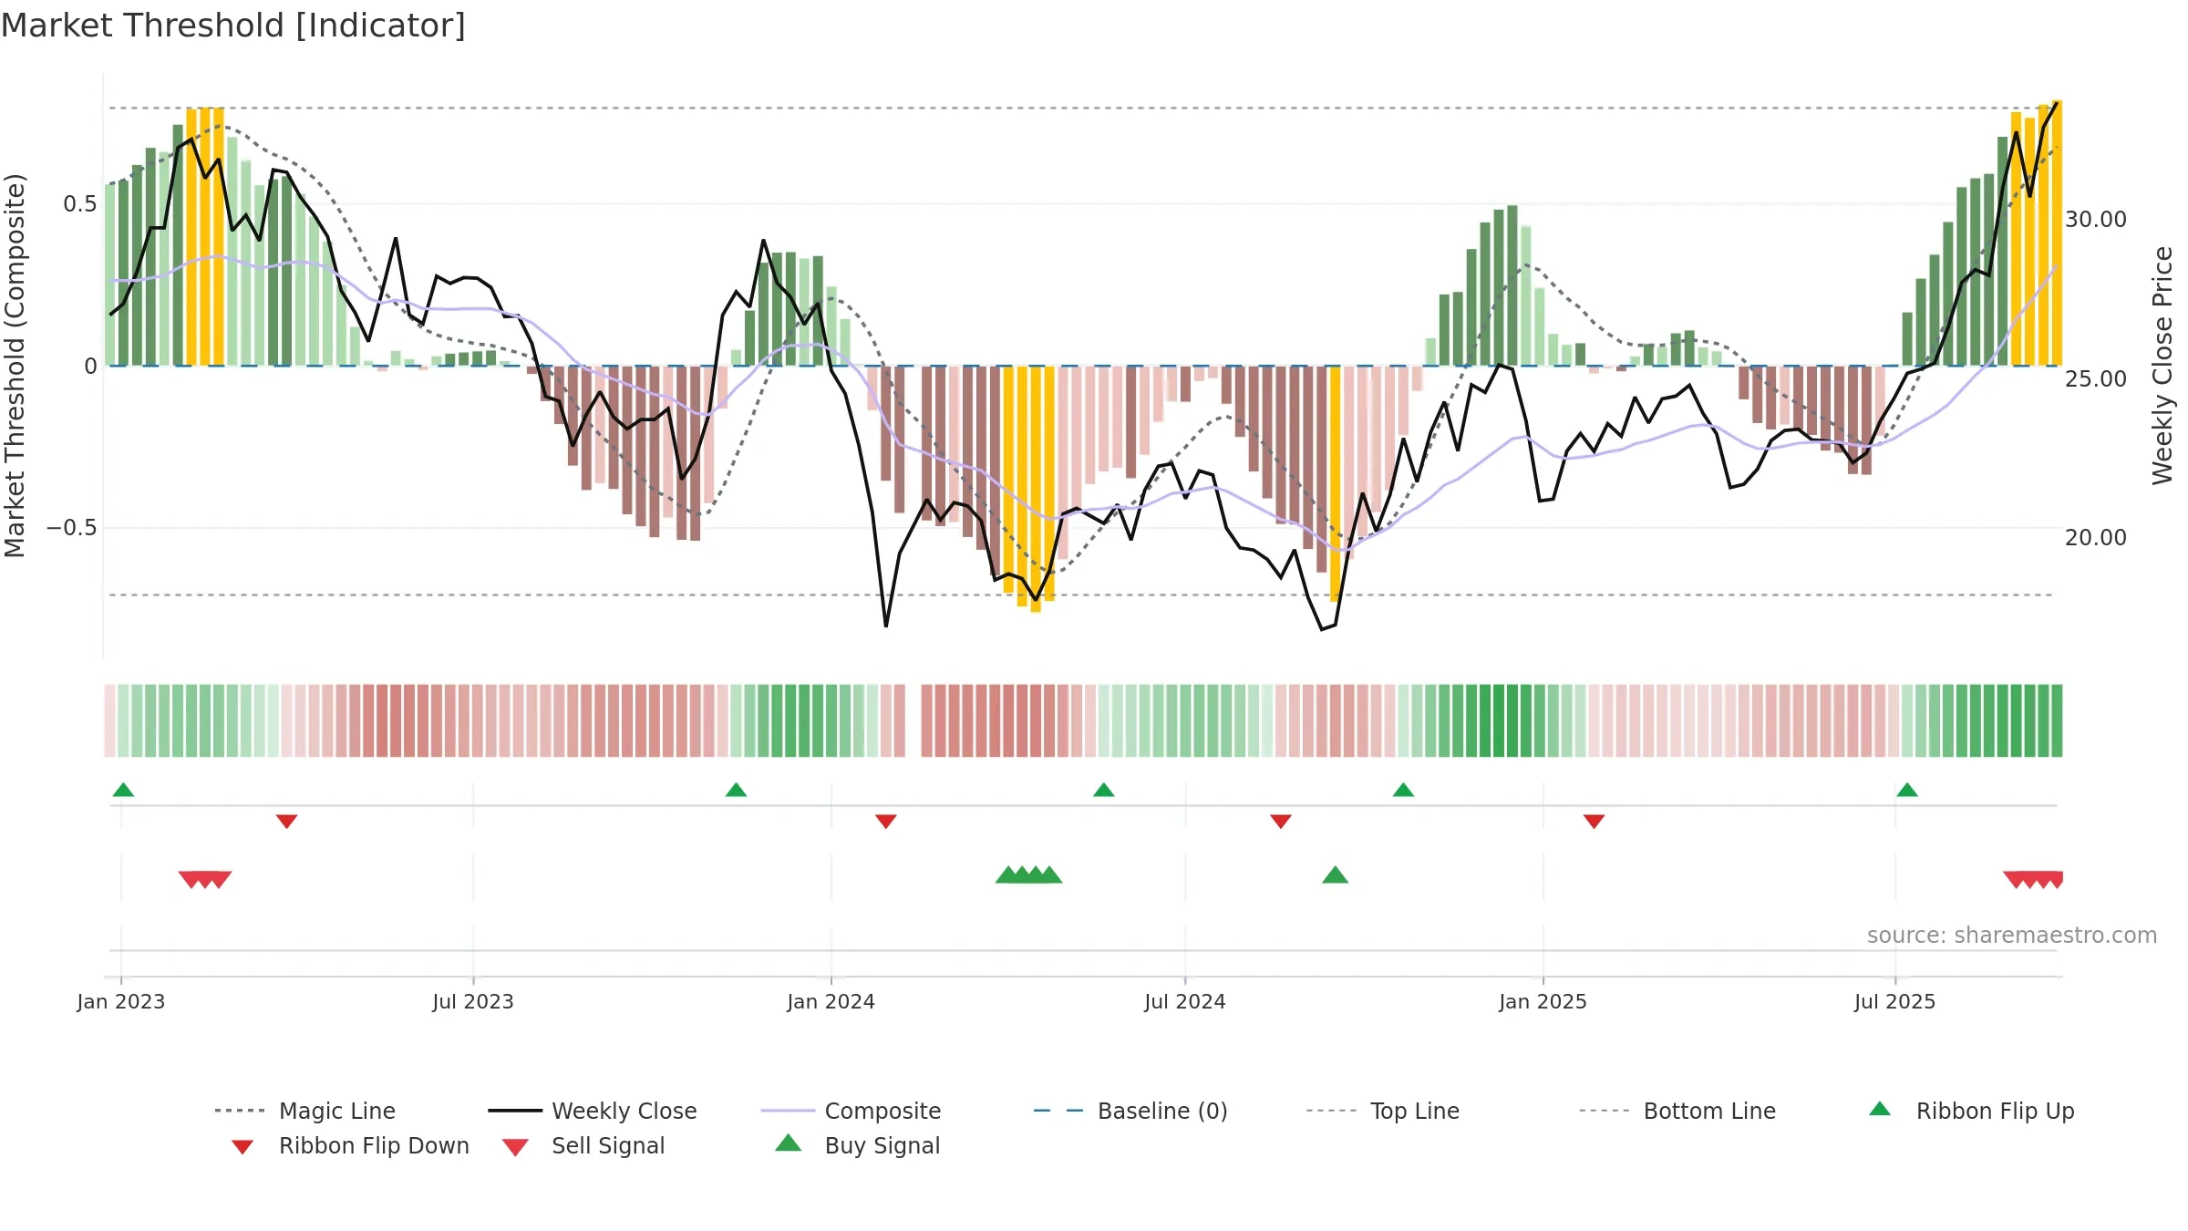Click the Jan 2025 x-axis label
Image resolution: width=2188 pixels, height=1231 pixels.
tap(1543, 1002)
